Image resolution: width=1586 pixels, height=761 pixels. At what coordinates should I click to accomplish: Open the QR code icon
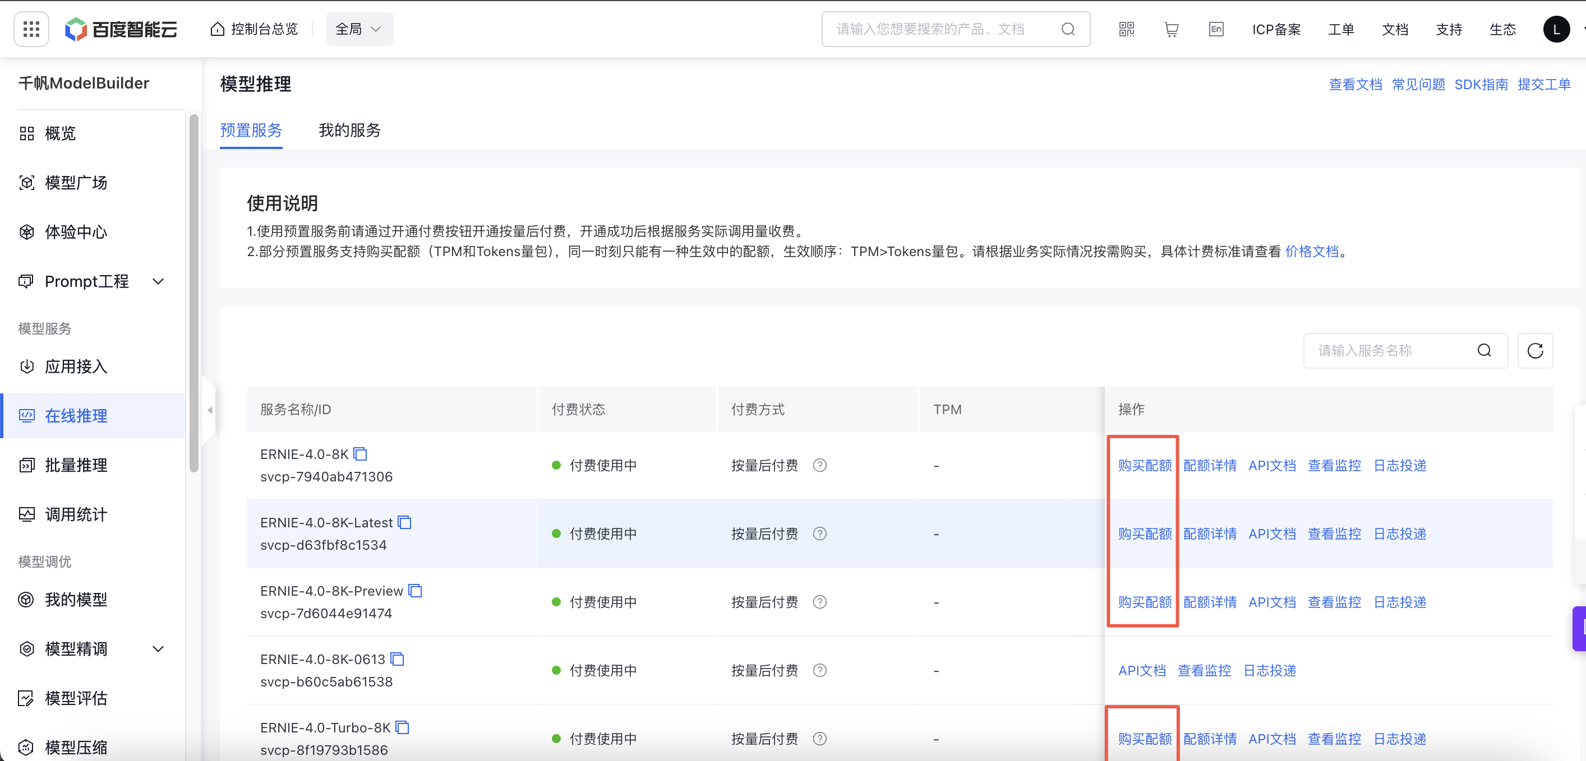pos(1126,29)
